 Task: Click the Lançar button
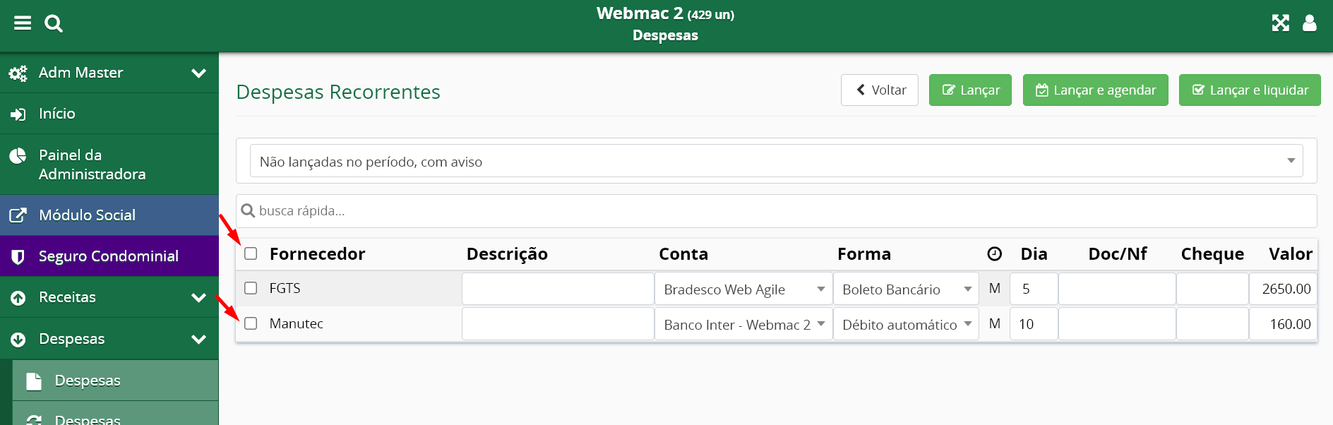970,90
